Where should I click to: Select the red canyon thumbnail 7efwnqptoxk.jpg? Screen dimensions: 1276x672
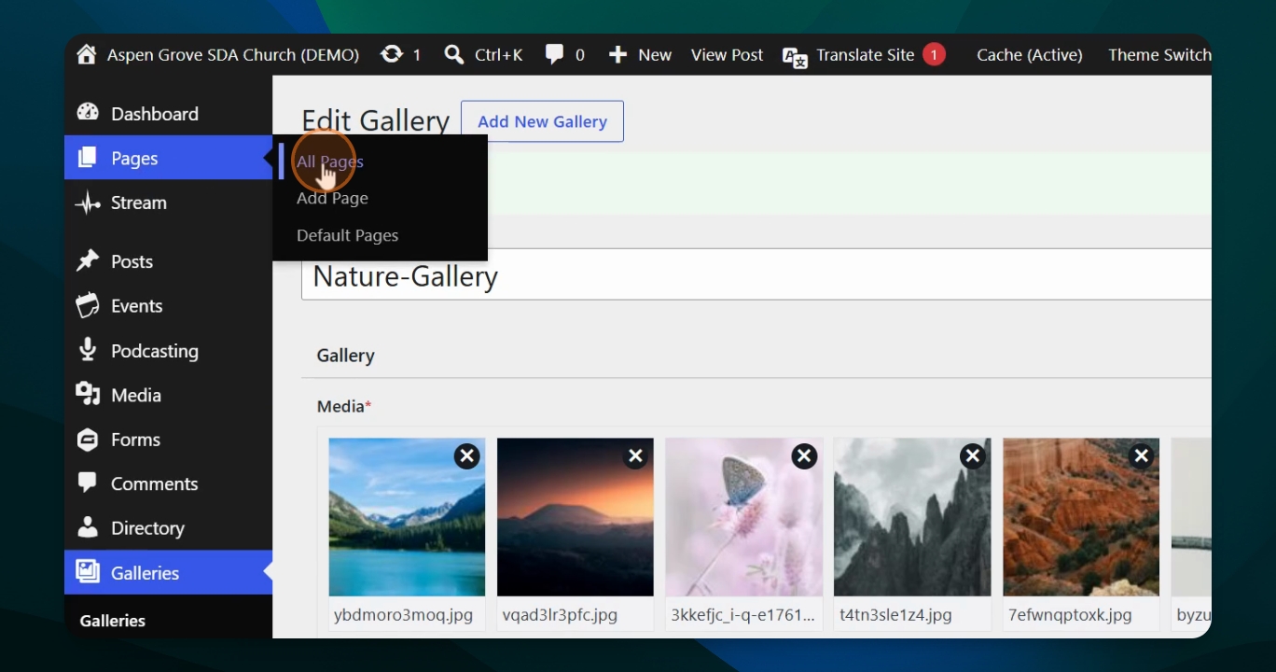(1081, 517)
